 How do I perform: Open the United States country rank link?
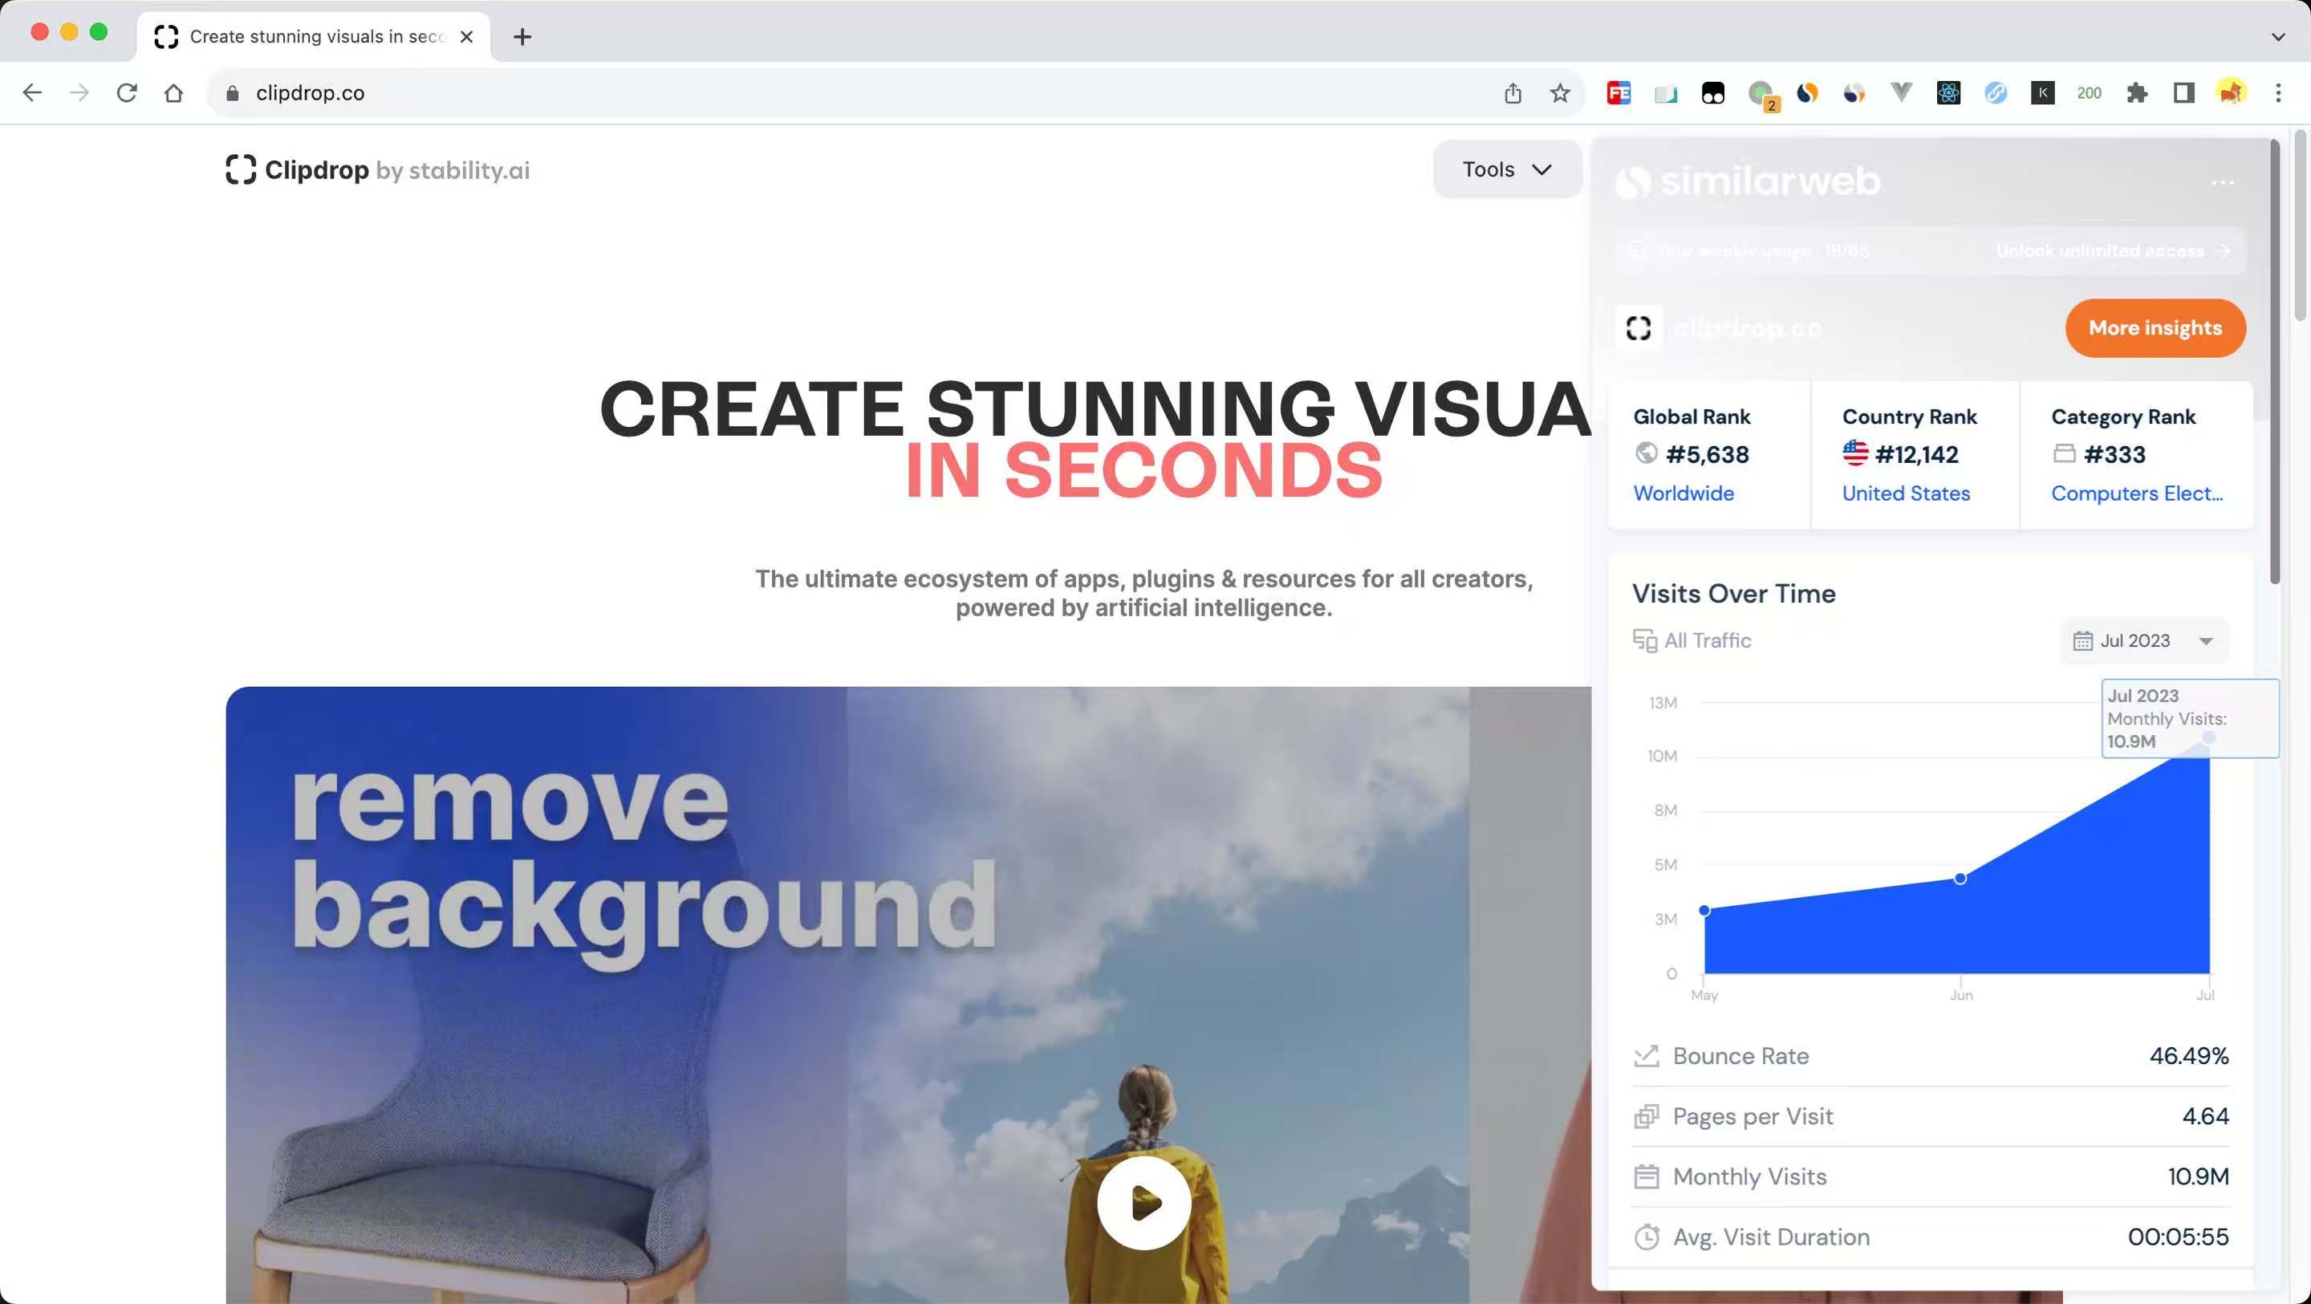1906,494
